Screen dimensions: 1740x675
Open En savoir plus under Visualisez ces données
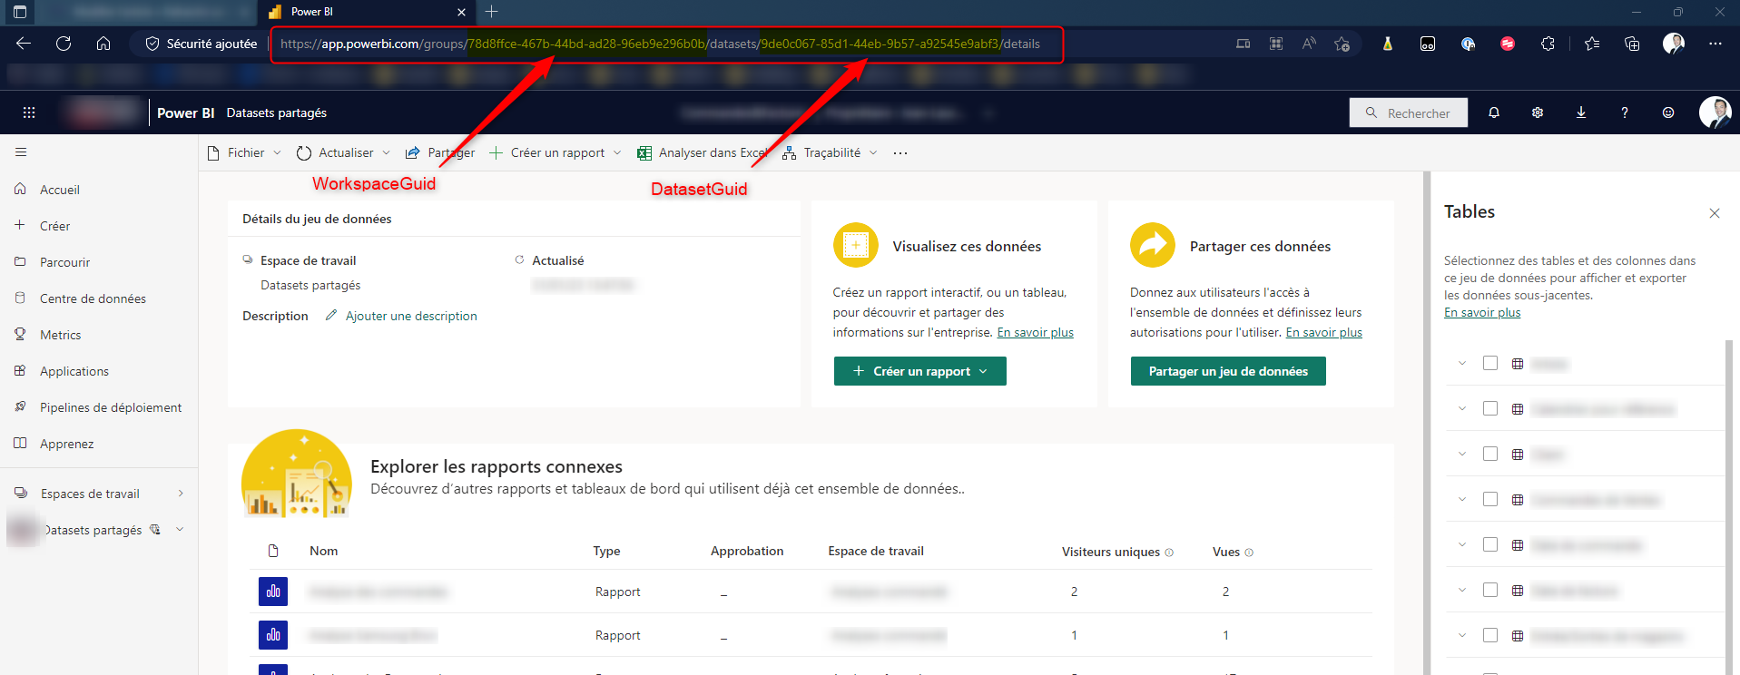coord(1035,333)
